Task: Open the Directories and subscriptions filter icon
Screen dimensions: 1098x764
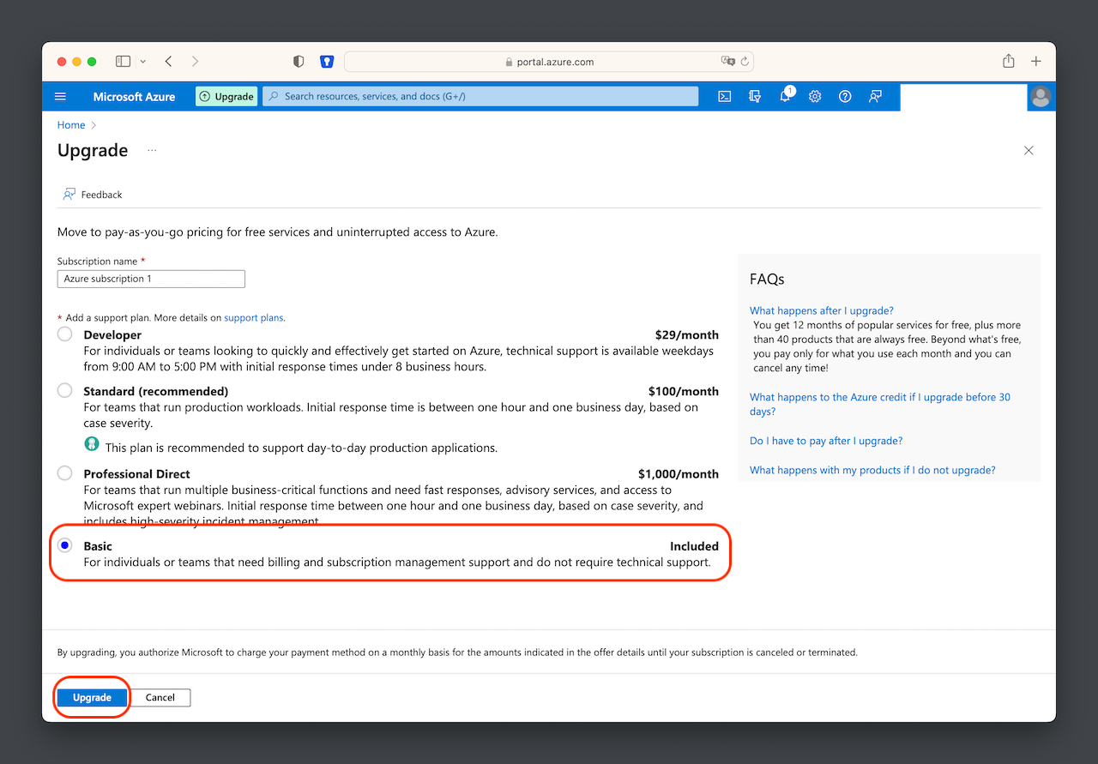Action: pos(755,97)
